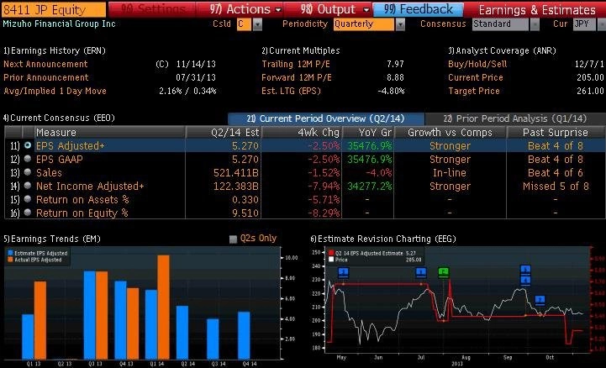Open the blue event marker nearest October

pyautogui.click(x=540, y=300)
